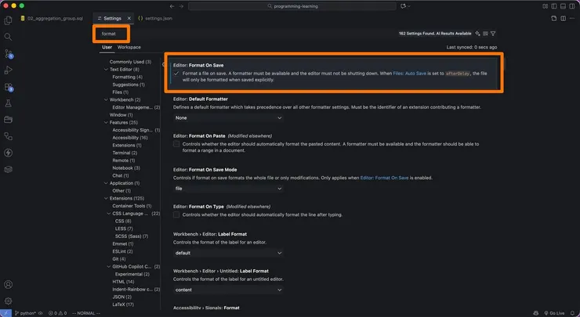This screenshot has height=317, width=580.
Task: Switch to settings.json tab
Action: pyautogui.click(x=155, y=19)
